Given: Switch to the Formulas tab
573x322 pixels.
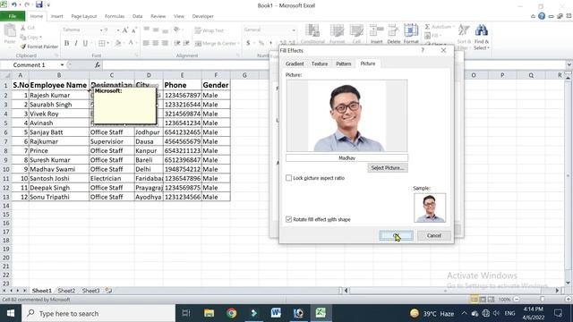Looking at the screenshot, I should click(x=115, y=16).
